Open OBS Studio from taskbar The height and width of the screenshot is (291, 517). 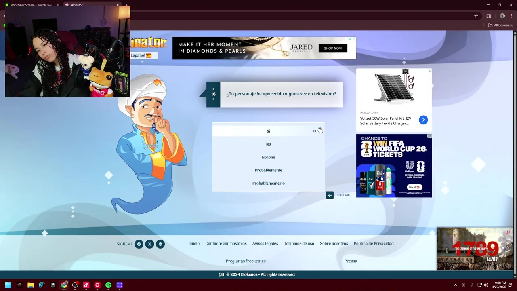click(75, 285)
